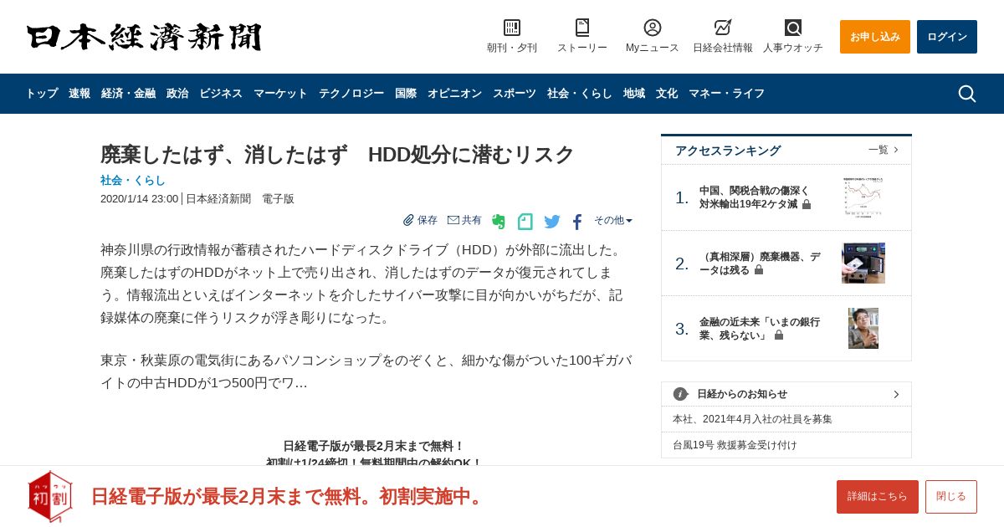Open ranking article 中国、関税合戦の傷深く
1004x527 pixels.
pyautogui.click(x=755, y=197)
